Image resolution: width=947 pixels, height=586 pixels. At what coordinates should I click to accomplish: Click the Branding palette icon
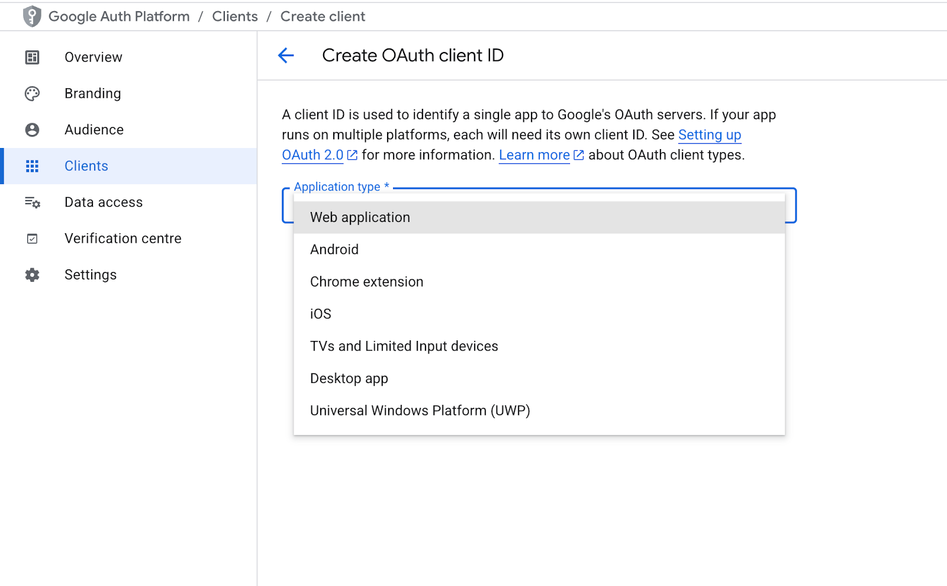tap(32, 93)
